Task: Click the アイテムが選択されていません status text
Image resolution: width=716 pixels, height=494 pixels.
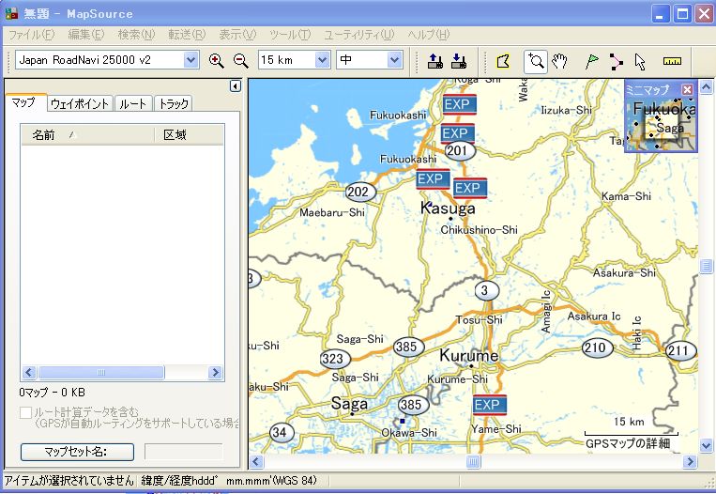Action: [69, 481]
